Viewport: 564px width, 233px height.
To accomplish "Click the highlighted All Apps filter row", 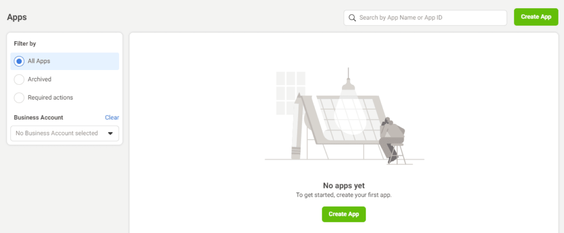I will pos(65,61).
